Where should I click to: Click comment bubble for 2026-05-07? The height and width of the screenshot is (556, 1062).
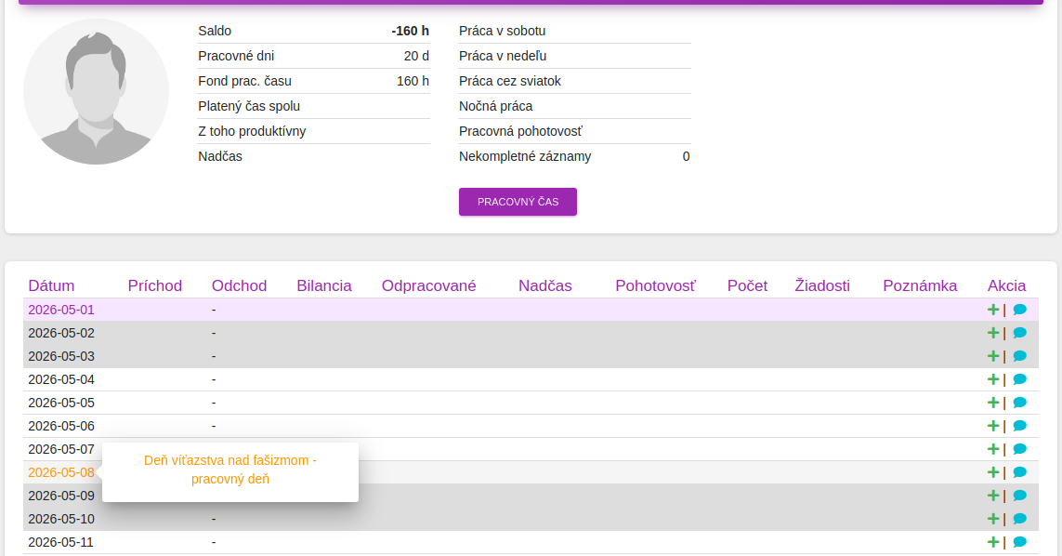click(1019, 449)
